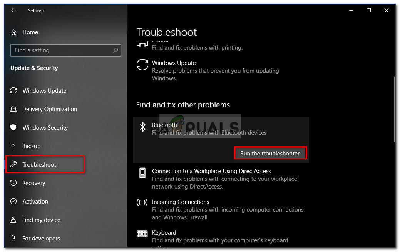Viewport: 400px width, 252px height.
Task: Run the Bluetooth troubleshooter
Action: pos(270,153)
